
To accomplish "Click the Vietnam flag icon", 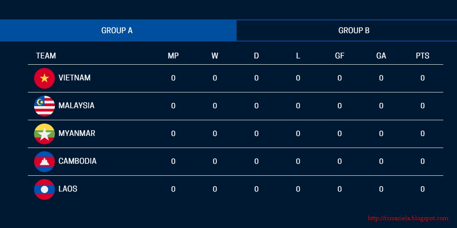I will pos(44,78).
